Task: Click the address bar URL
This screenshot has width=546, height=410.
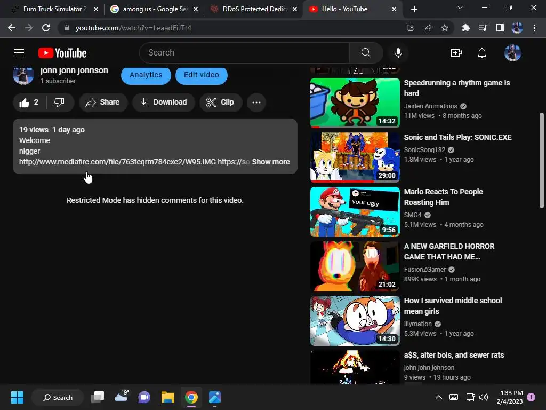Action: tap(133, 28)
